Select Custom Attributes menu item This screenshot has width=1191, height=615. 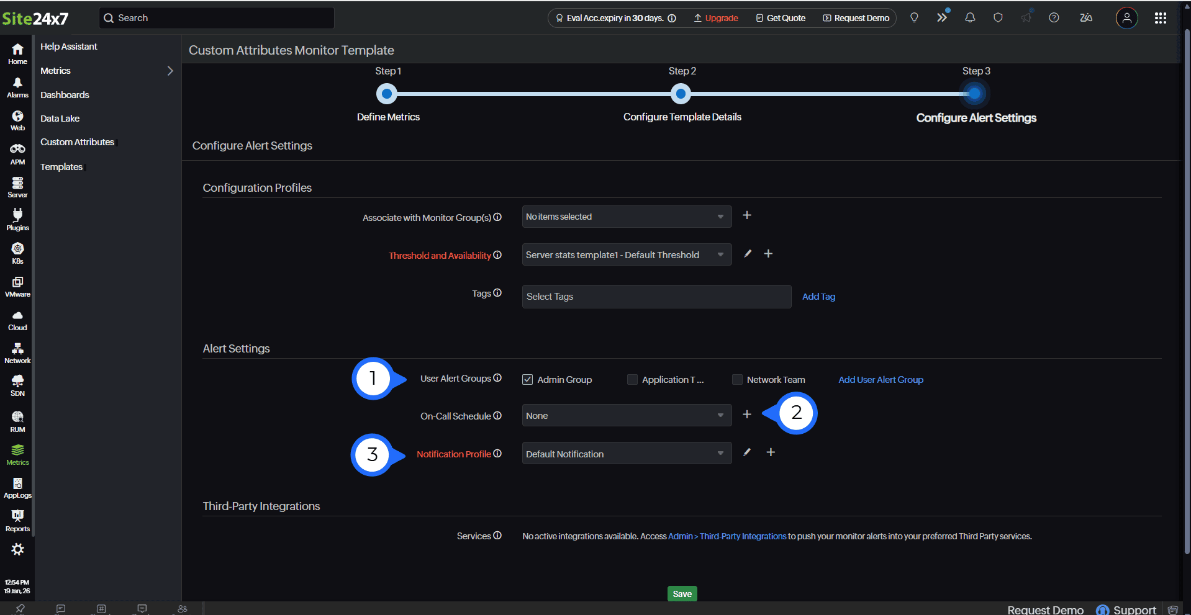click(77, 142)
